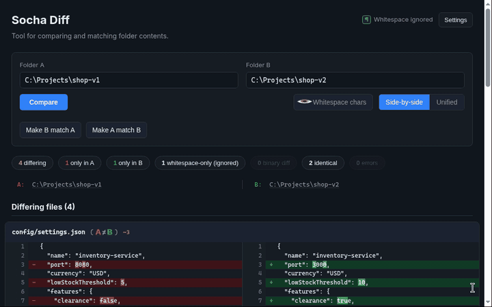Viewport: 492px width, 307px height.
Task: Click the A≠B badge on config/settings.json
Action: pyautogui.click(x=104, y=232)
